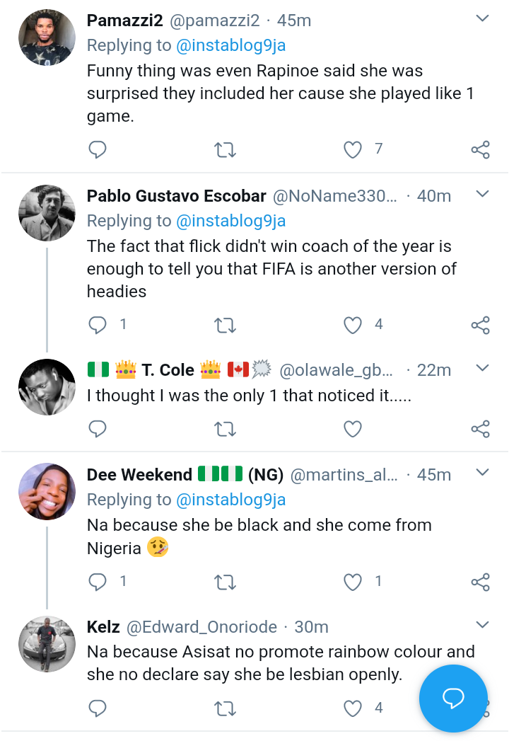Open @instablog9ja link in Pamazzi2's reply
This screenshot has width=509, height=741.
pos(230,45)
